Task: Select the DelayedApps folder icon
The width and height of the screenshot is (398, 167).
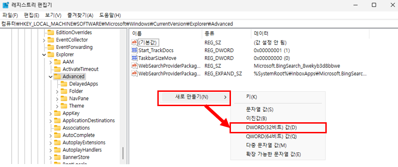Action: (x=64, y=84)
